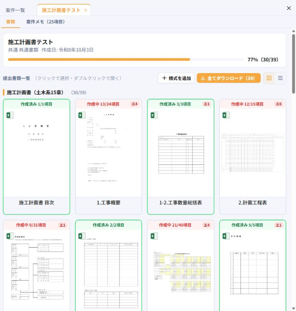Close the 施工計画書テスト tab
The image size is (296, 311).
(85, 10)
